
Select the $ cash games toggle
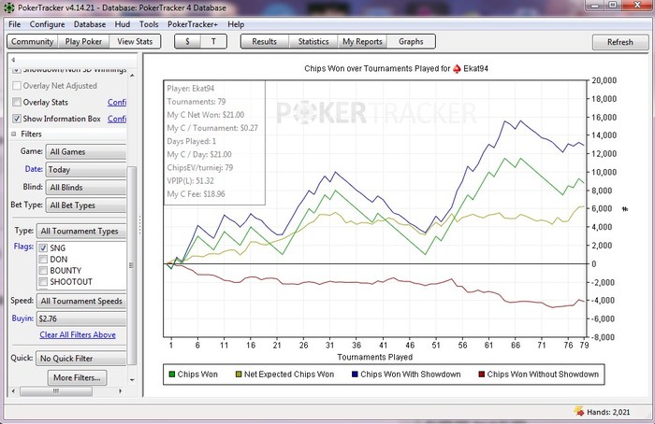tap(187, 42)
